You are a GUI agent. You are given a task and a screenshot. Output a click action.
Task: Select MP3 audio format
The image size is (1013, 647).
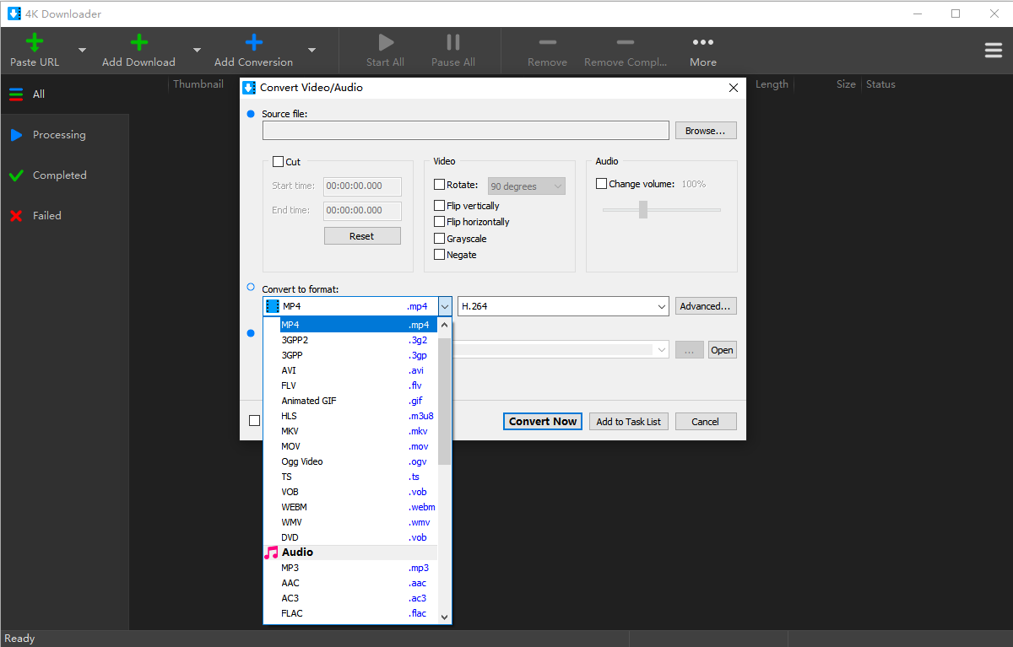[350, 568]
